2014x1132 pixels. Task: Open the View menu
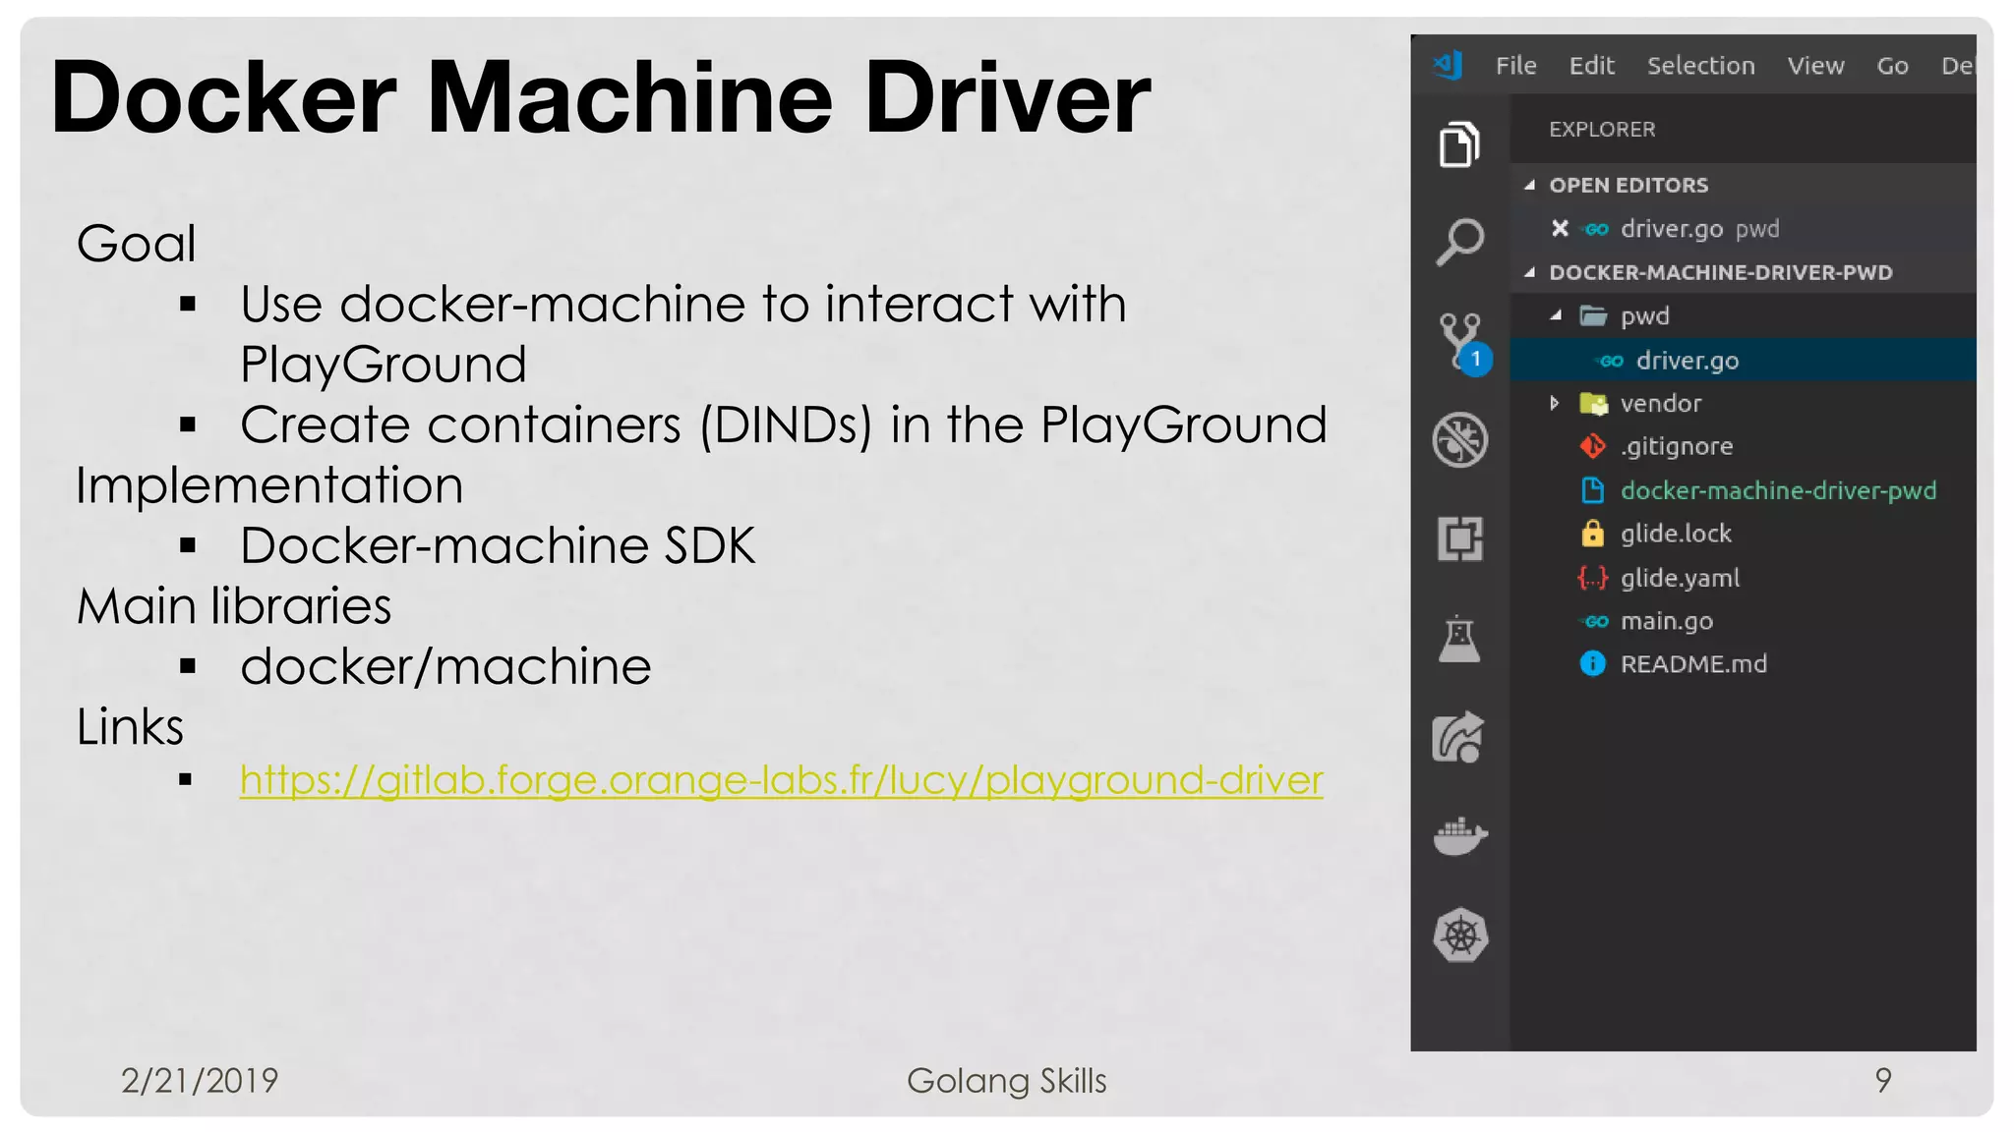[x=1815, y=66]
